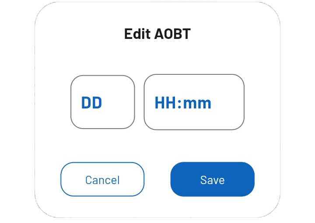Image resolution: width=315 pixels, height=223 pixels.
Task: Activate the hours and minutes entry box
Action: pyautogui.click(x=194, y=102)
